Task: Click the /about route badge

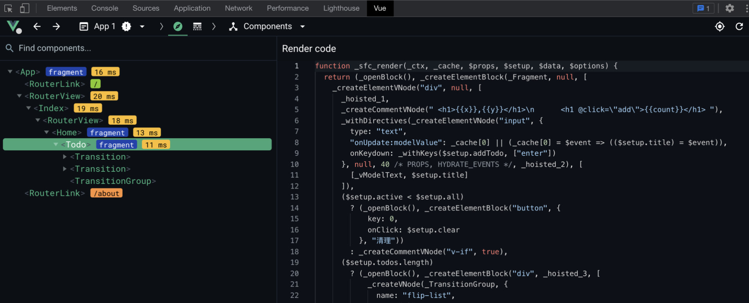Action: click(x=106, y=193)
